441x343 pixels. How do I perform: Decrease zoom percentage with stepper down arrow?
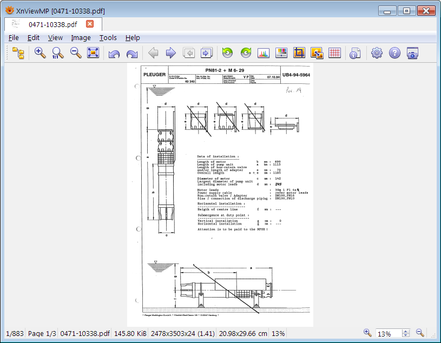pyautogui.click(x=406, y=336)
